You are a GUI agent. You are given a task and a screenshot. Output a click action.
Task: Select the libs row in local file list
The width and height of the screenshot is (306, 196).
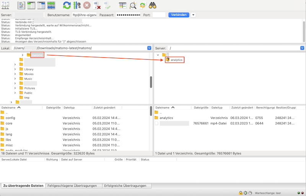coord(75,139)
